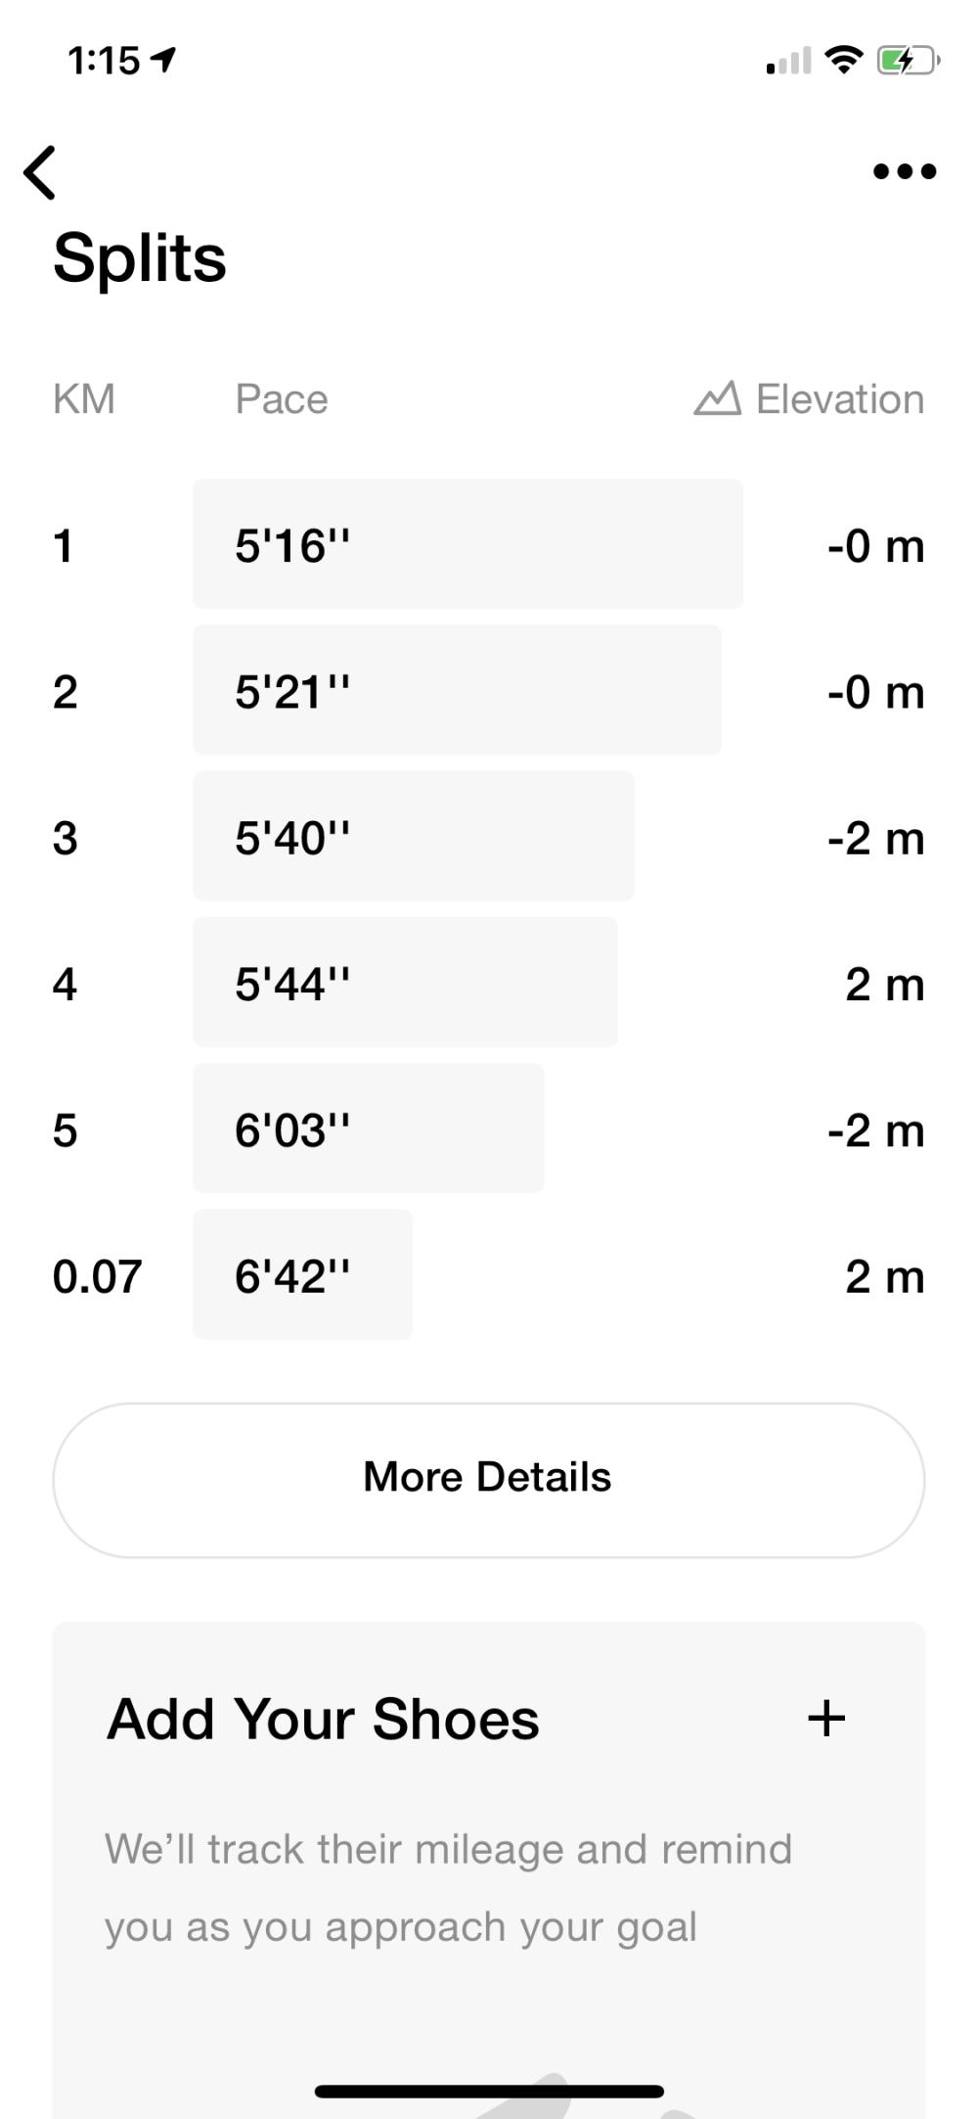The height and width of the screenshot is (2119, 978).
Task: Tap the Splits heading
Action: [x=140, y=258]
